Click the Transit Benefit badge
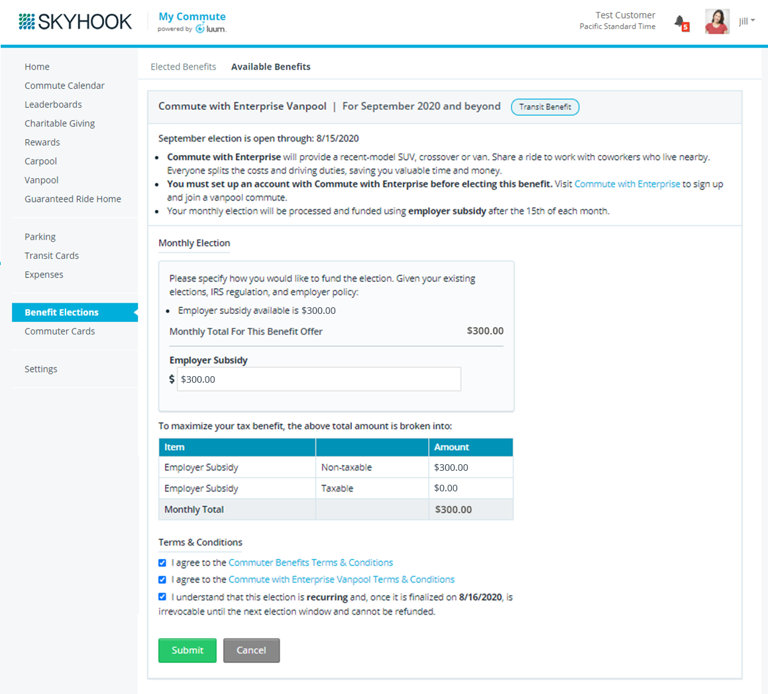This screenshot has width=768, height=694. point(545,107)
